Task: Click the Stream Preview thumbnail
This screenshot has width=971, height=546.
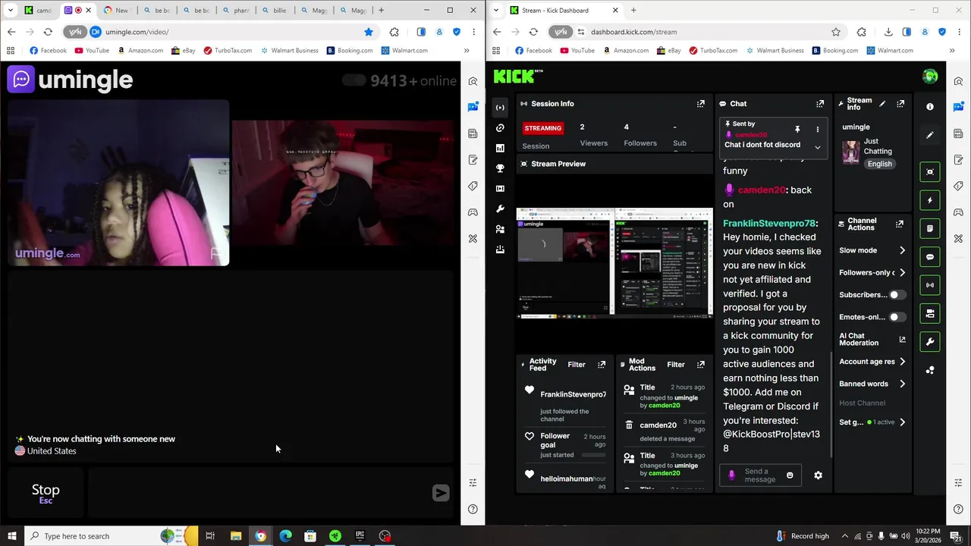Action: click(x=614, y=262)
